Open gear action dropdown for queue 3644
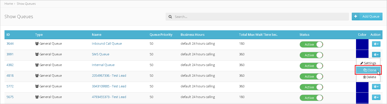 (x=376, y=44)
